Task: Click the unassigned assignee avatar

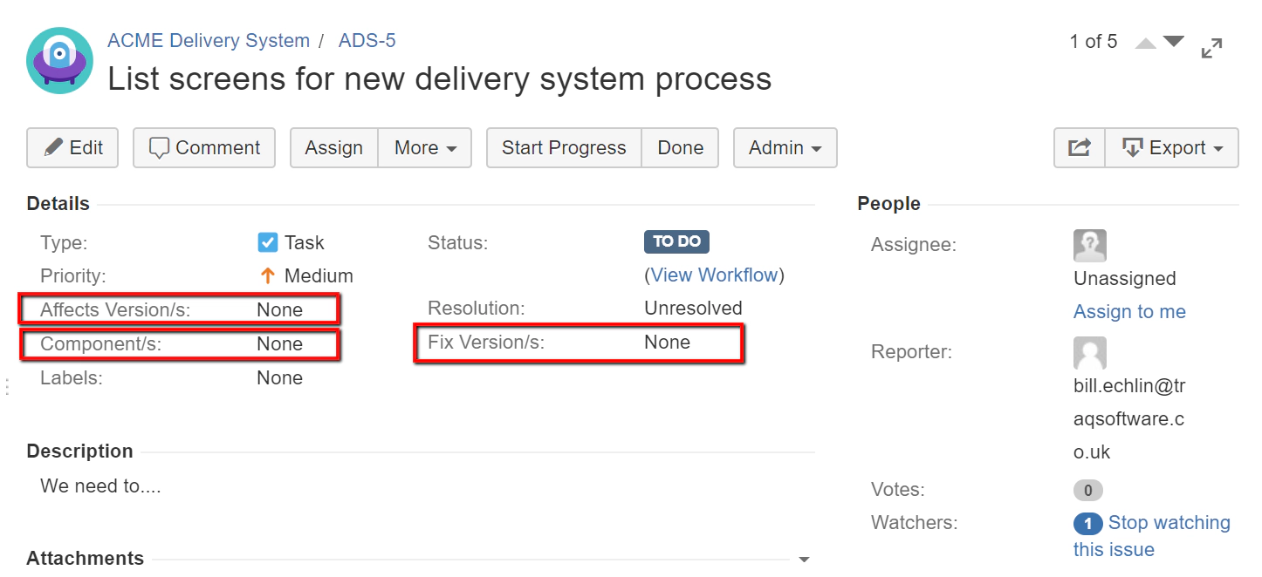Action: point(1089,246)
